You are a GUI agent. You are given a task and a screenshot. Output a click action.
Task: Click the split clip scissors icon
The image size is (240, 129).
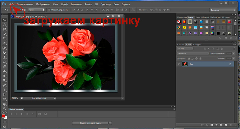pos(40,114)
